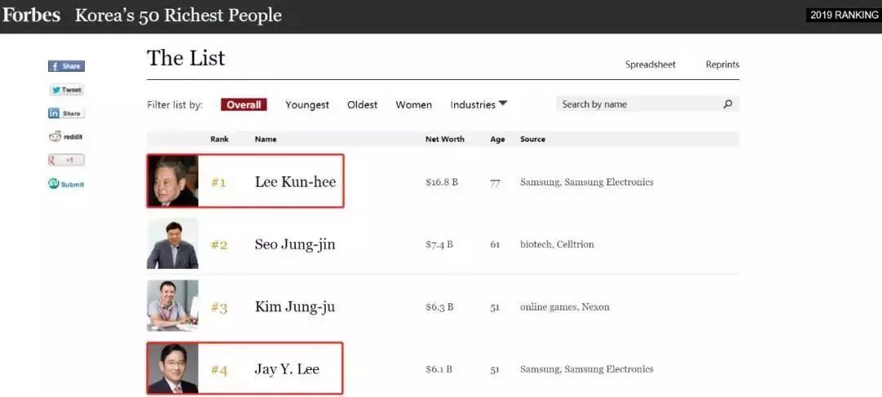
Task: Filter list by Oldest
Action: tap(363, 105)
